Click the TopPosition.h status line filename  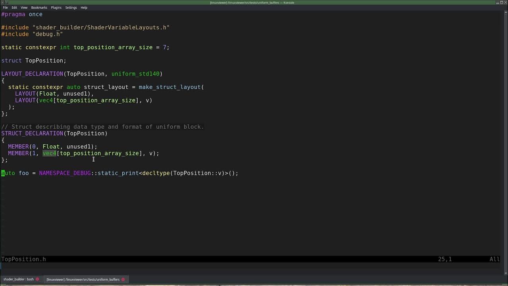tap(23, 259)
